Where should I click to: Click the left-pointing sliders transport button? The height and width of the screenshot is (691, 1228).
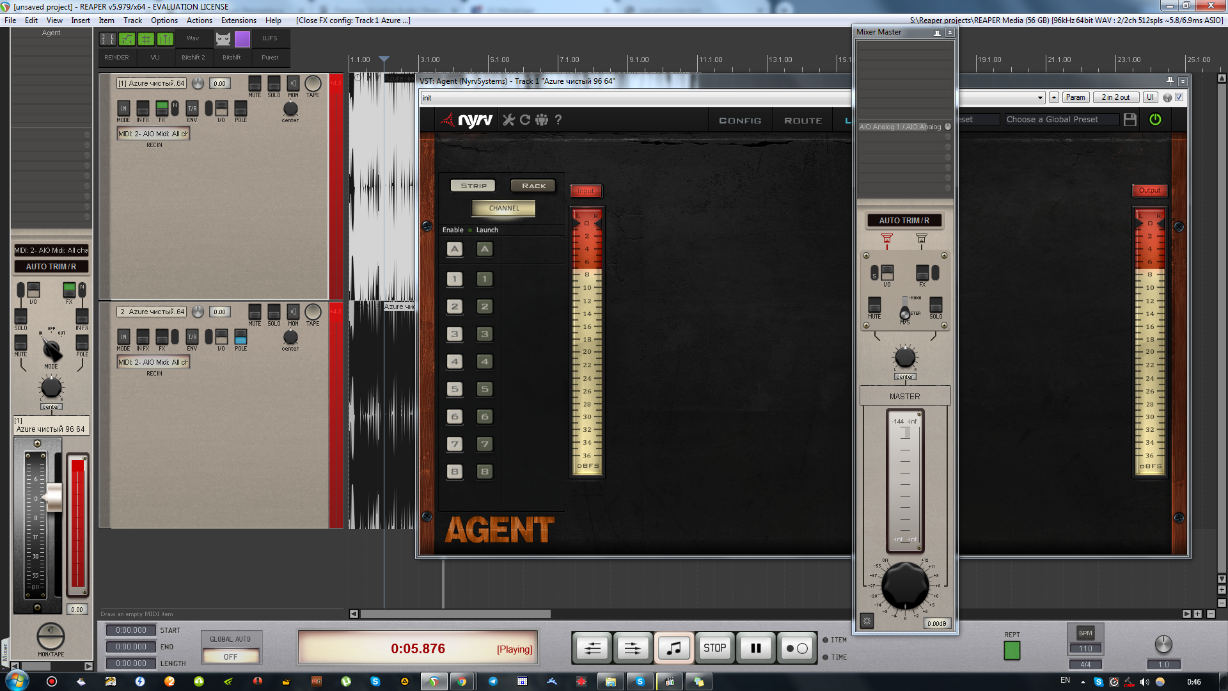(x=593, y=648)
